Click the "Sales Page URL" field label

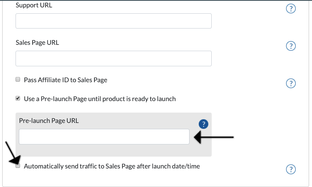click(x=37, y=43)
